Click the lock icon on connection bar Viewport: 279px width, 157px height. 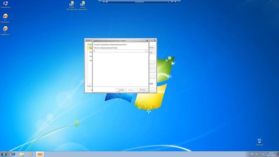click(107, 2)
